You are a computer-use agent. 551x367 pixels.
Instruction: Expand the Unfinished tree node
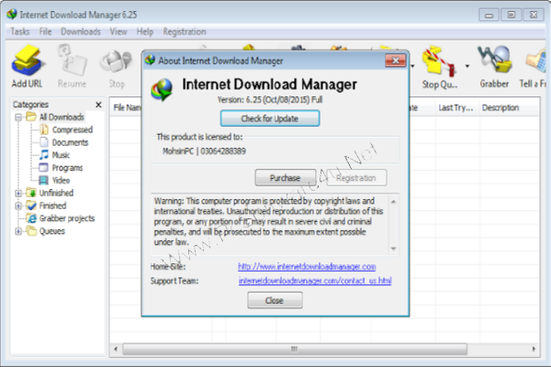point(18,193)
